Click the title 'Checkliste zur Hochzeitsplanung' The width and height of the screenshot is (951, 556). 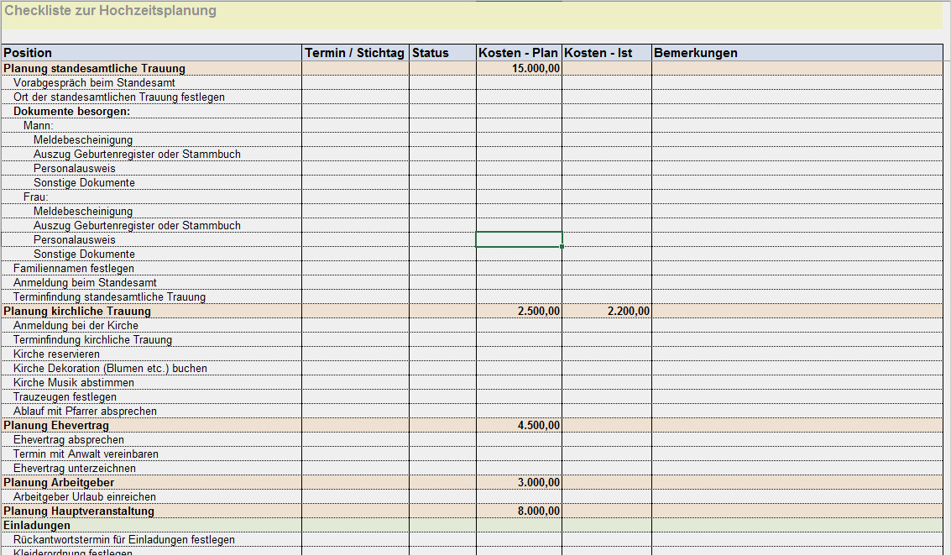click(x=110, y=11)
